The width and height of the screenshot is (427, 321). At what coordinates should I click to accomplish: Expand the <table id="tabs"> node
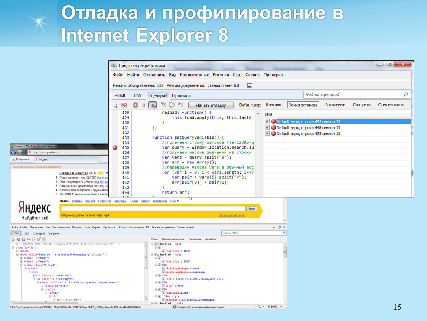point(42,286)
